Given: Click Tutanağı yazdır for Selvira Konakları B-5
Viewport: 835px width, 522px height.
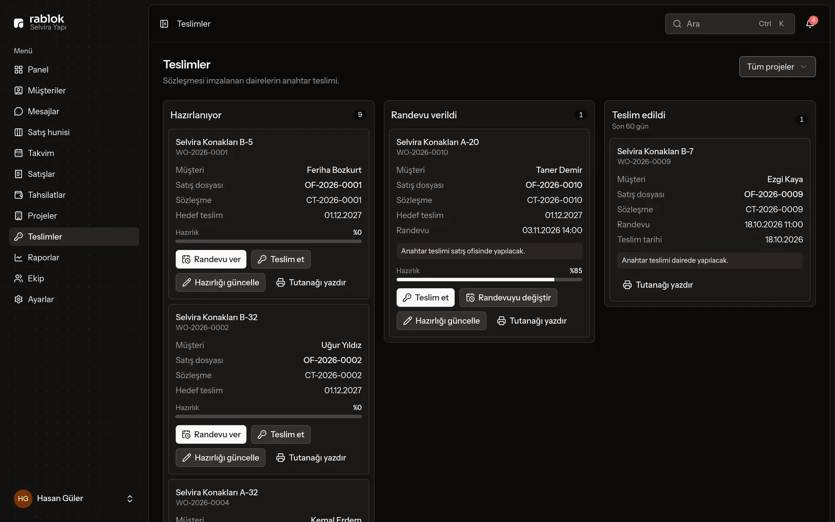Looking at the screenshot, I should [x=311, y=283].
